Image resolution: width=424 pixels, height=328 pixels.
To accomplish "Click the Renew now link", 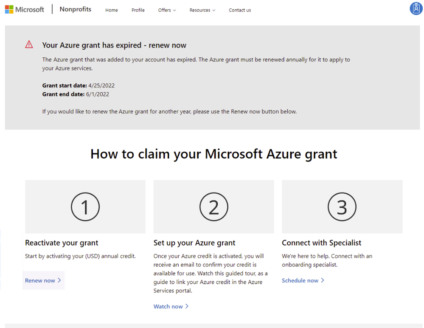I will [43, 280].
